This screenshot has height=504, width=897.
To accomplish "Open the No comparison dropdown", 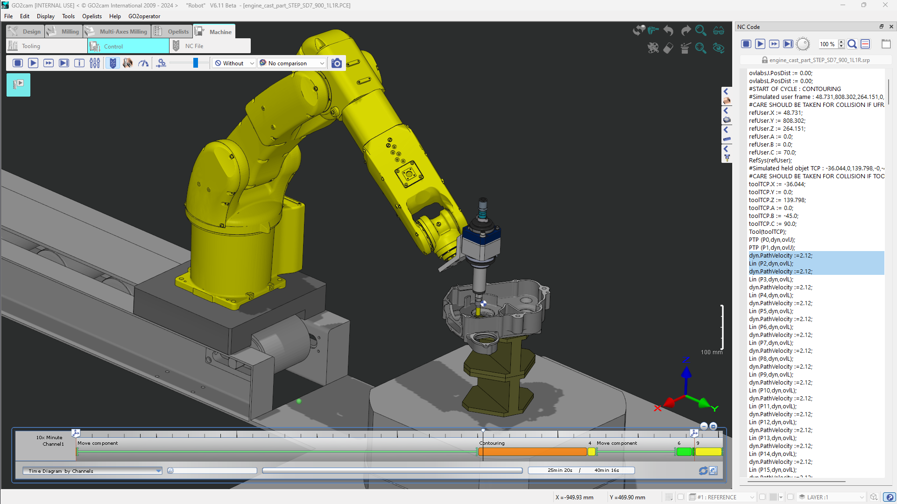I will [292, 63].
